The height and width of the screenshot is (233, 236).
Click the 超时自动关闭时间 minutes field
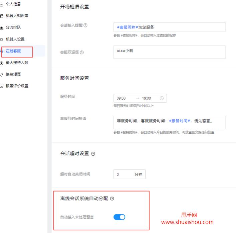click(123, 174)
